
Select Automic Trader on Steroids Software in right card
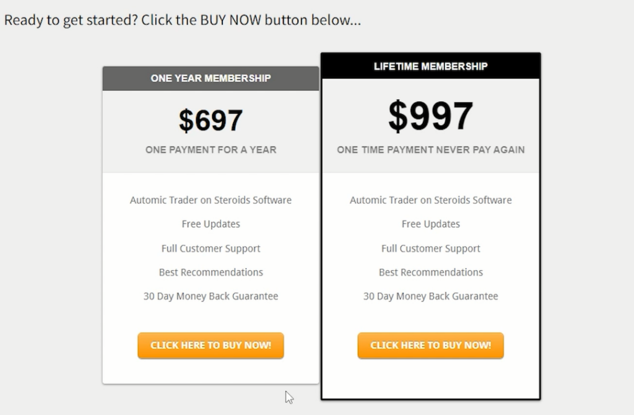[430, 200]
